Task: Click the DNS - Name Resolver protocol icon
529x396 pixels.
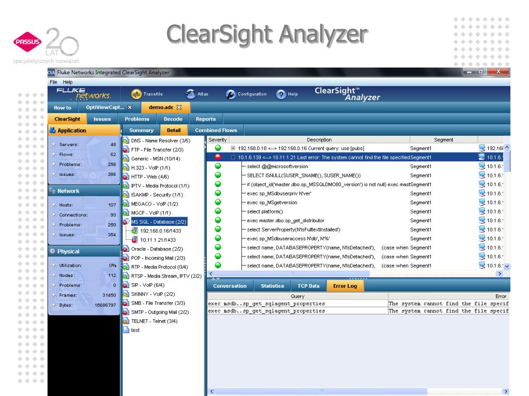Action: [x=126, y=140]
